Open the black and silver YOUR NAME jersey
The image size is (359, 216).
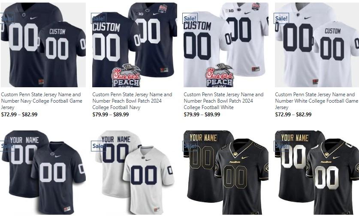click(x=317, y=173)
